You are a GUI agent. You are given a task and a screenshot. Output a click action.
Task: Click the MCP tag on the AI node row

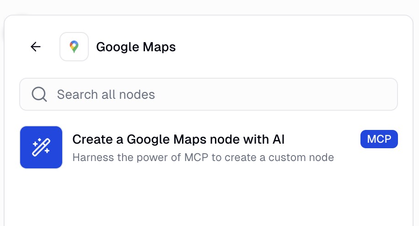(379, 139)
